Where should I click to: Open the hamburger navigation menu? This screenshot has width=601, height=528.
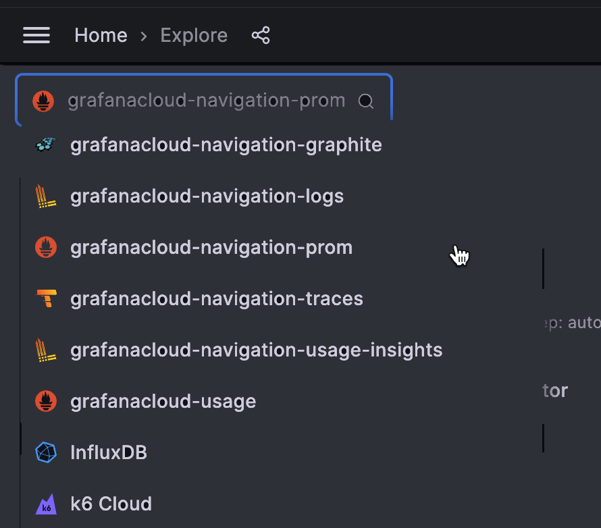click(x=36, y=35)
